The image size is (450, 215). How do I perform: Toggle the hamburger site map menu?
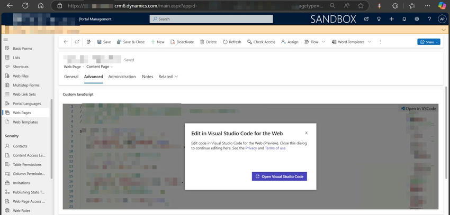point(6,40)
